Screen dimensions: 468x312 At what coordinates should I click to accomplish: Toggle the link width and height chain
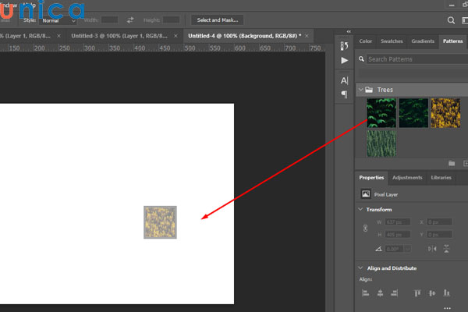tap(364, 228)
